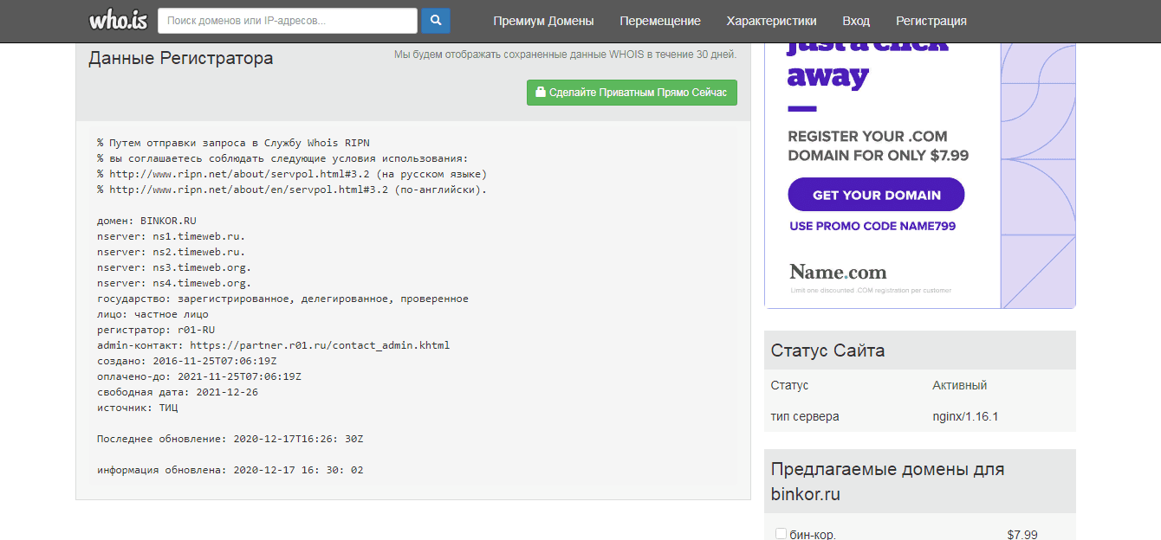Click the Данные Регистратора heading

point(180,59)
